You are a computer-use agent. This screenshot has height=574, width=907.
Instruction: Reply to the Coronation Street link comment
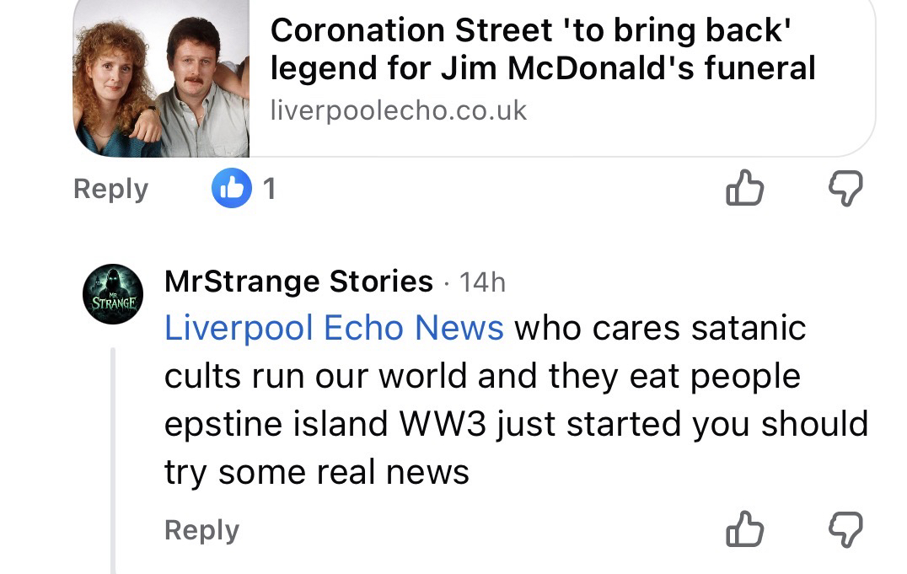110,189
